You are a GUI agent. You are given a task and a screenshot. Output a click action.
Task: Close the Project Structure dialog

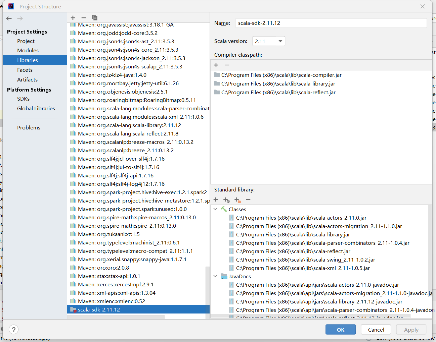423,6
